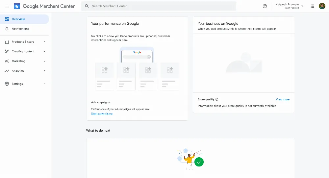Open the Products & store menu
The height and width of the screenshot is (178, 329).
pos(24,42)
